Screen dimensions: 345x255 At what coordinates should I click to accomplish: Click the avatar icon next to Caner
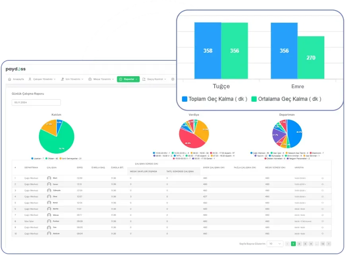pyautogui.click(x=49, y=184)
